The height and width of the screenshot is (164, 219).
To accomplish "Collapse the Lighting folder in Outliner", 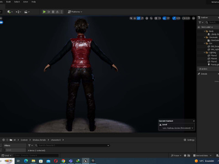I will click(204, 52).
